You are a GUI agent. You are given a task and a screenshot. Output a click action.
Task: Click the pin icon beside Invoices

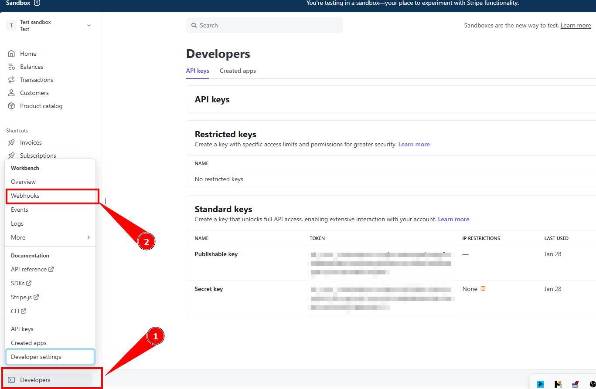(x=11, y=142)
